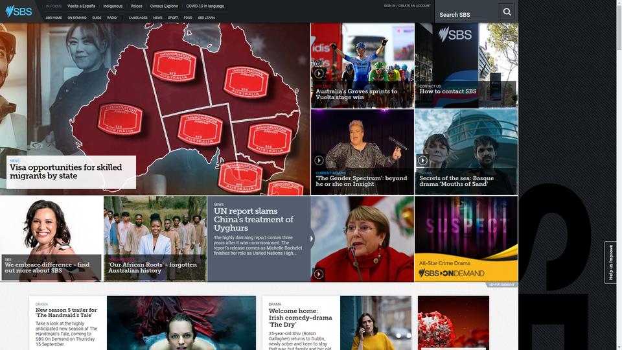The height and width of the screenshot is (350, 622).
Task: Open Secrets of the sea Basque drama headline
Action: 456,181
